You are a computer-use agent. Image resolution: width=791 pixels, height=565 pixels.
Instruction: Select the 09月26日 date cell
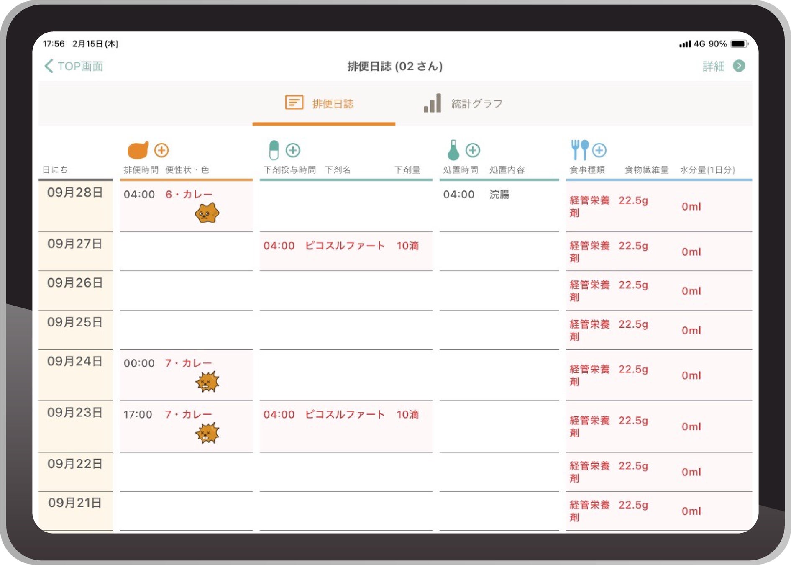(76, 290)
